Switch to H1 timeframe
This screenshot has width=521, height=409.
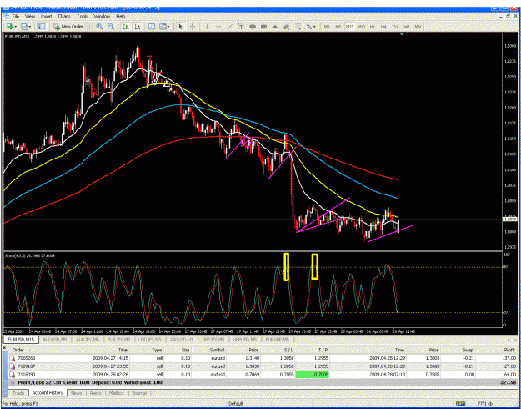pos(373,27)
